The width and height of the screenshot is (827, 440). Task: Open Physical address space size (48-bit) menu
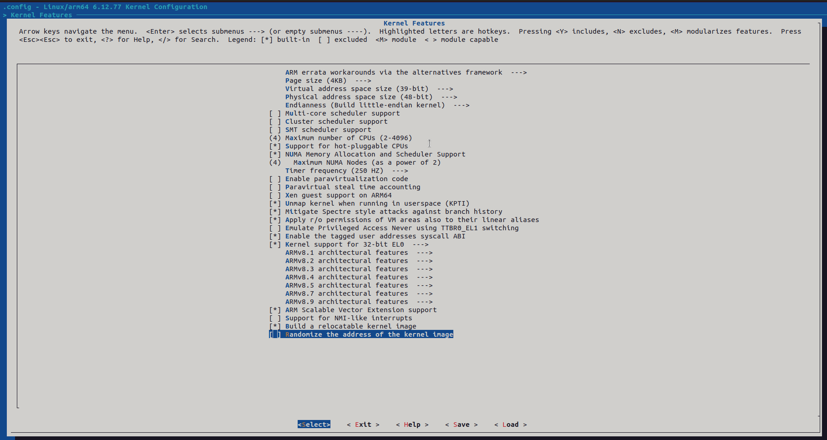click(x=371, y=97)
